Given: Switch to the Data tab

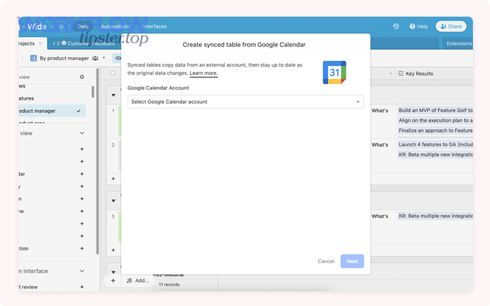Looking at the screenshot, I should coord(83,27).
